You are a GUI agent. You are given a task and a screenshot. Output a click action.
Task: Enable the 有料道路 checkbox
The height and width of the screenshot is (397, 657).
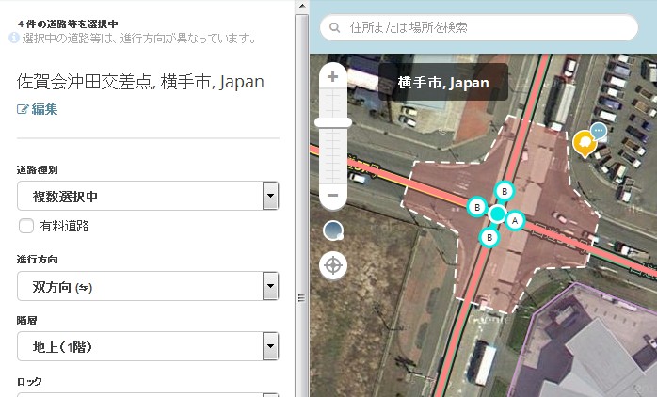tap(26, 226)
